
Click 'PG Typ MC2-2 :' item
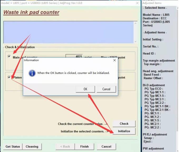[155, 103]
